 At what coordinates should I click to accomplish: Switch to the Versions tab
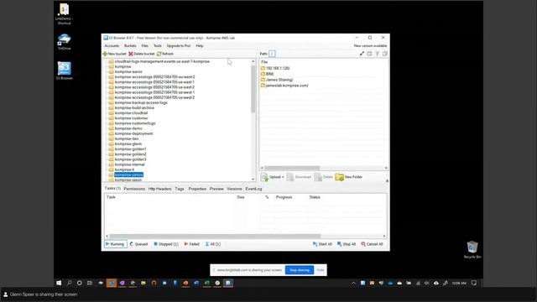tap(234, 189)
